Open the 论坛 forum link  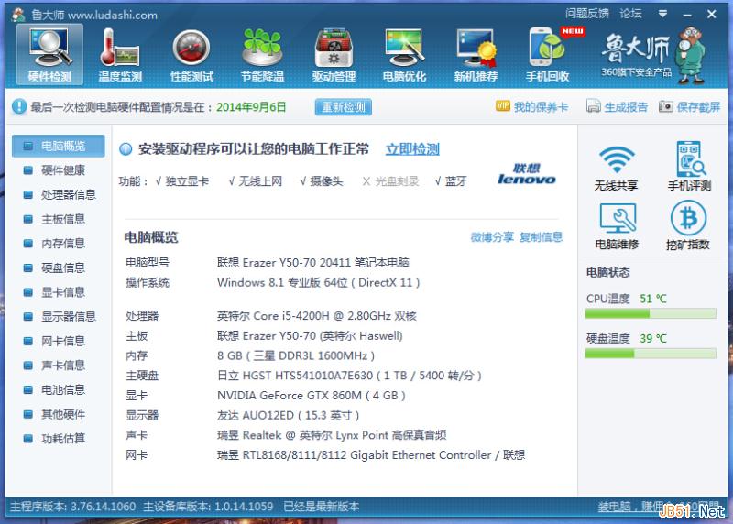pyautogui.click(x=630, y=14)
